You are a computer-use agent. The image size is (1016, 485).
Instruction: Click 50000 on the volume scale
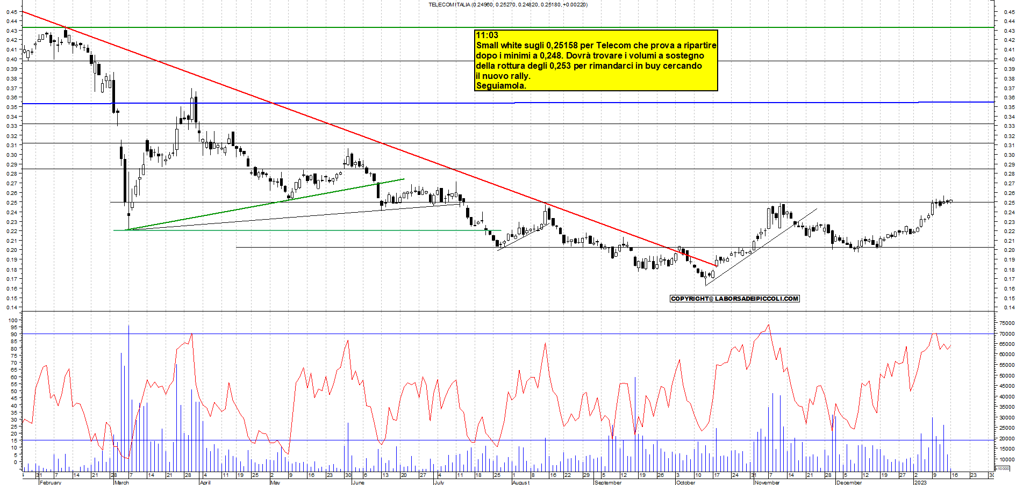(x=1007, y=376)
